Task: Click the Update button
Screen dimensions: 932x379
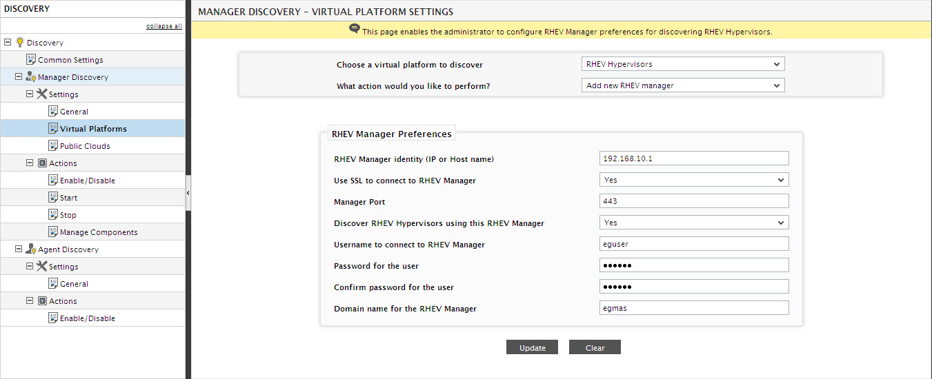Action: (x=533, y=347)
